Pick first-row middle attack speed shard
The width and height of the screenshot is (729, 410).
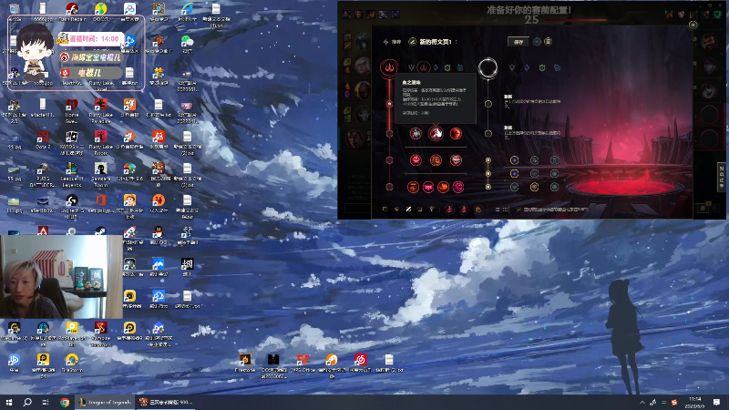pyautogui.click(x=534, y=160)
